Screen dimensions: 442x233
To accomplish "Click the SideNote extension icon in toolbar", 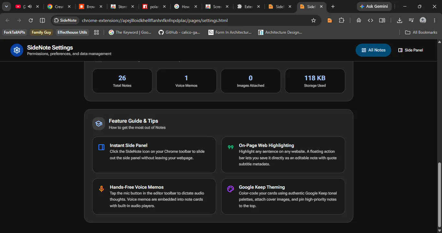I will point(330,20).
